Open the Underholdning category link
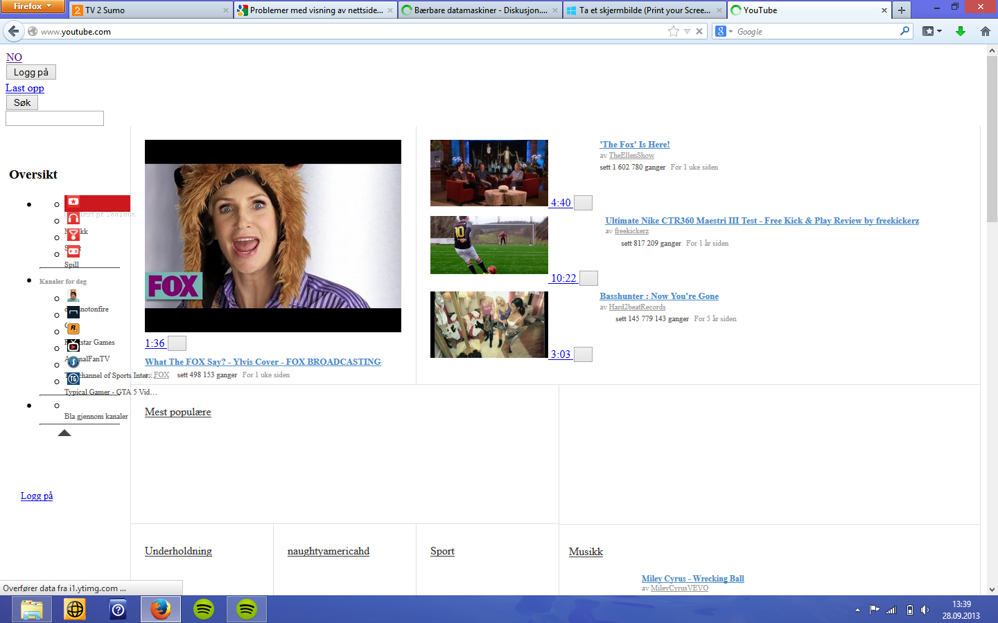998x623 pixels. click(178, 551)
